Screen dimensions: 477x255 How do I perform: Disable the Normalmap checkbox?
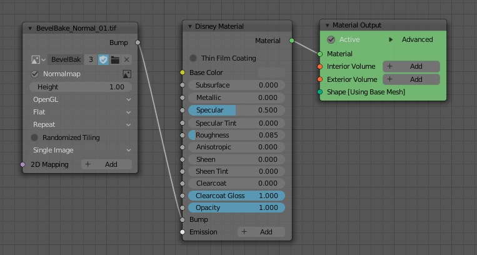click(x=35, y=74)
